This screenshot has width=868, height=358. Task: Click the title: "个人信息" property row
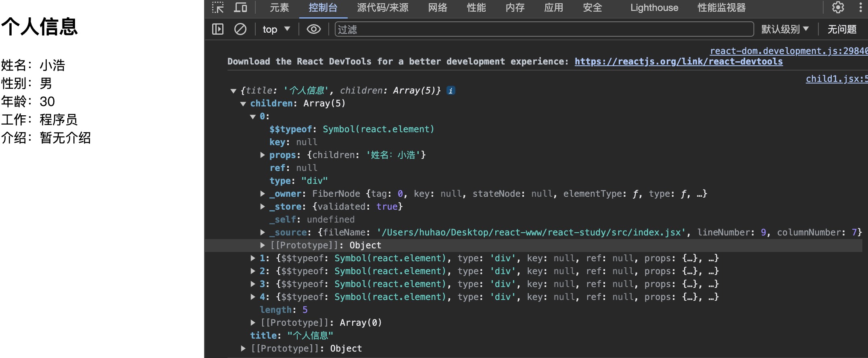[x=292, y=335]
